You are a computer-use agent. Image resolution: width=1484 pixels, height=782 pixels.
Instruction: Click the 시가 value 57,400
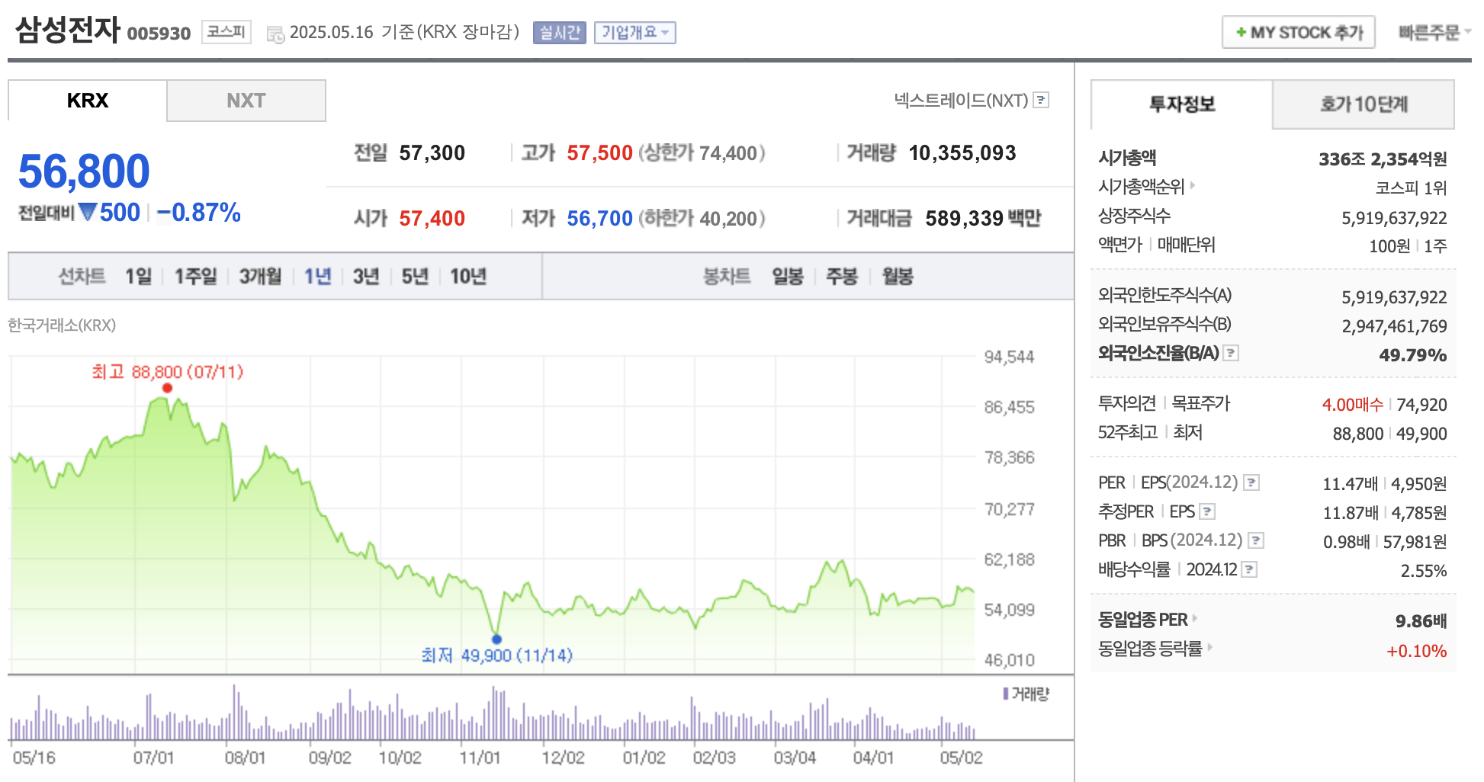tap(432, 219)
